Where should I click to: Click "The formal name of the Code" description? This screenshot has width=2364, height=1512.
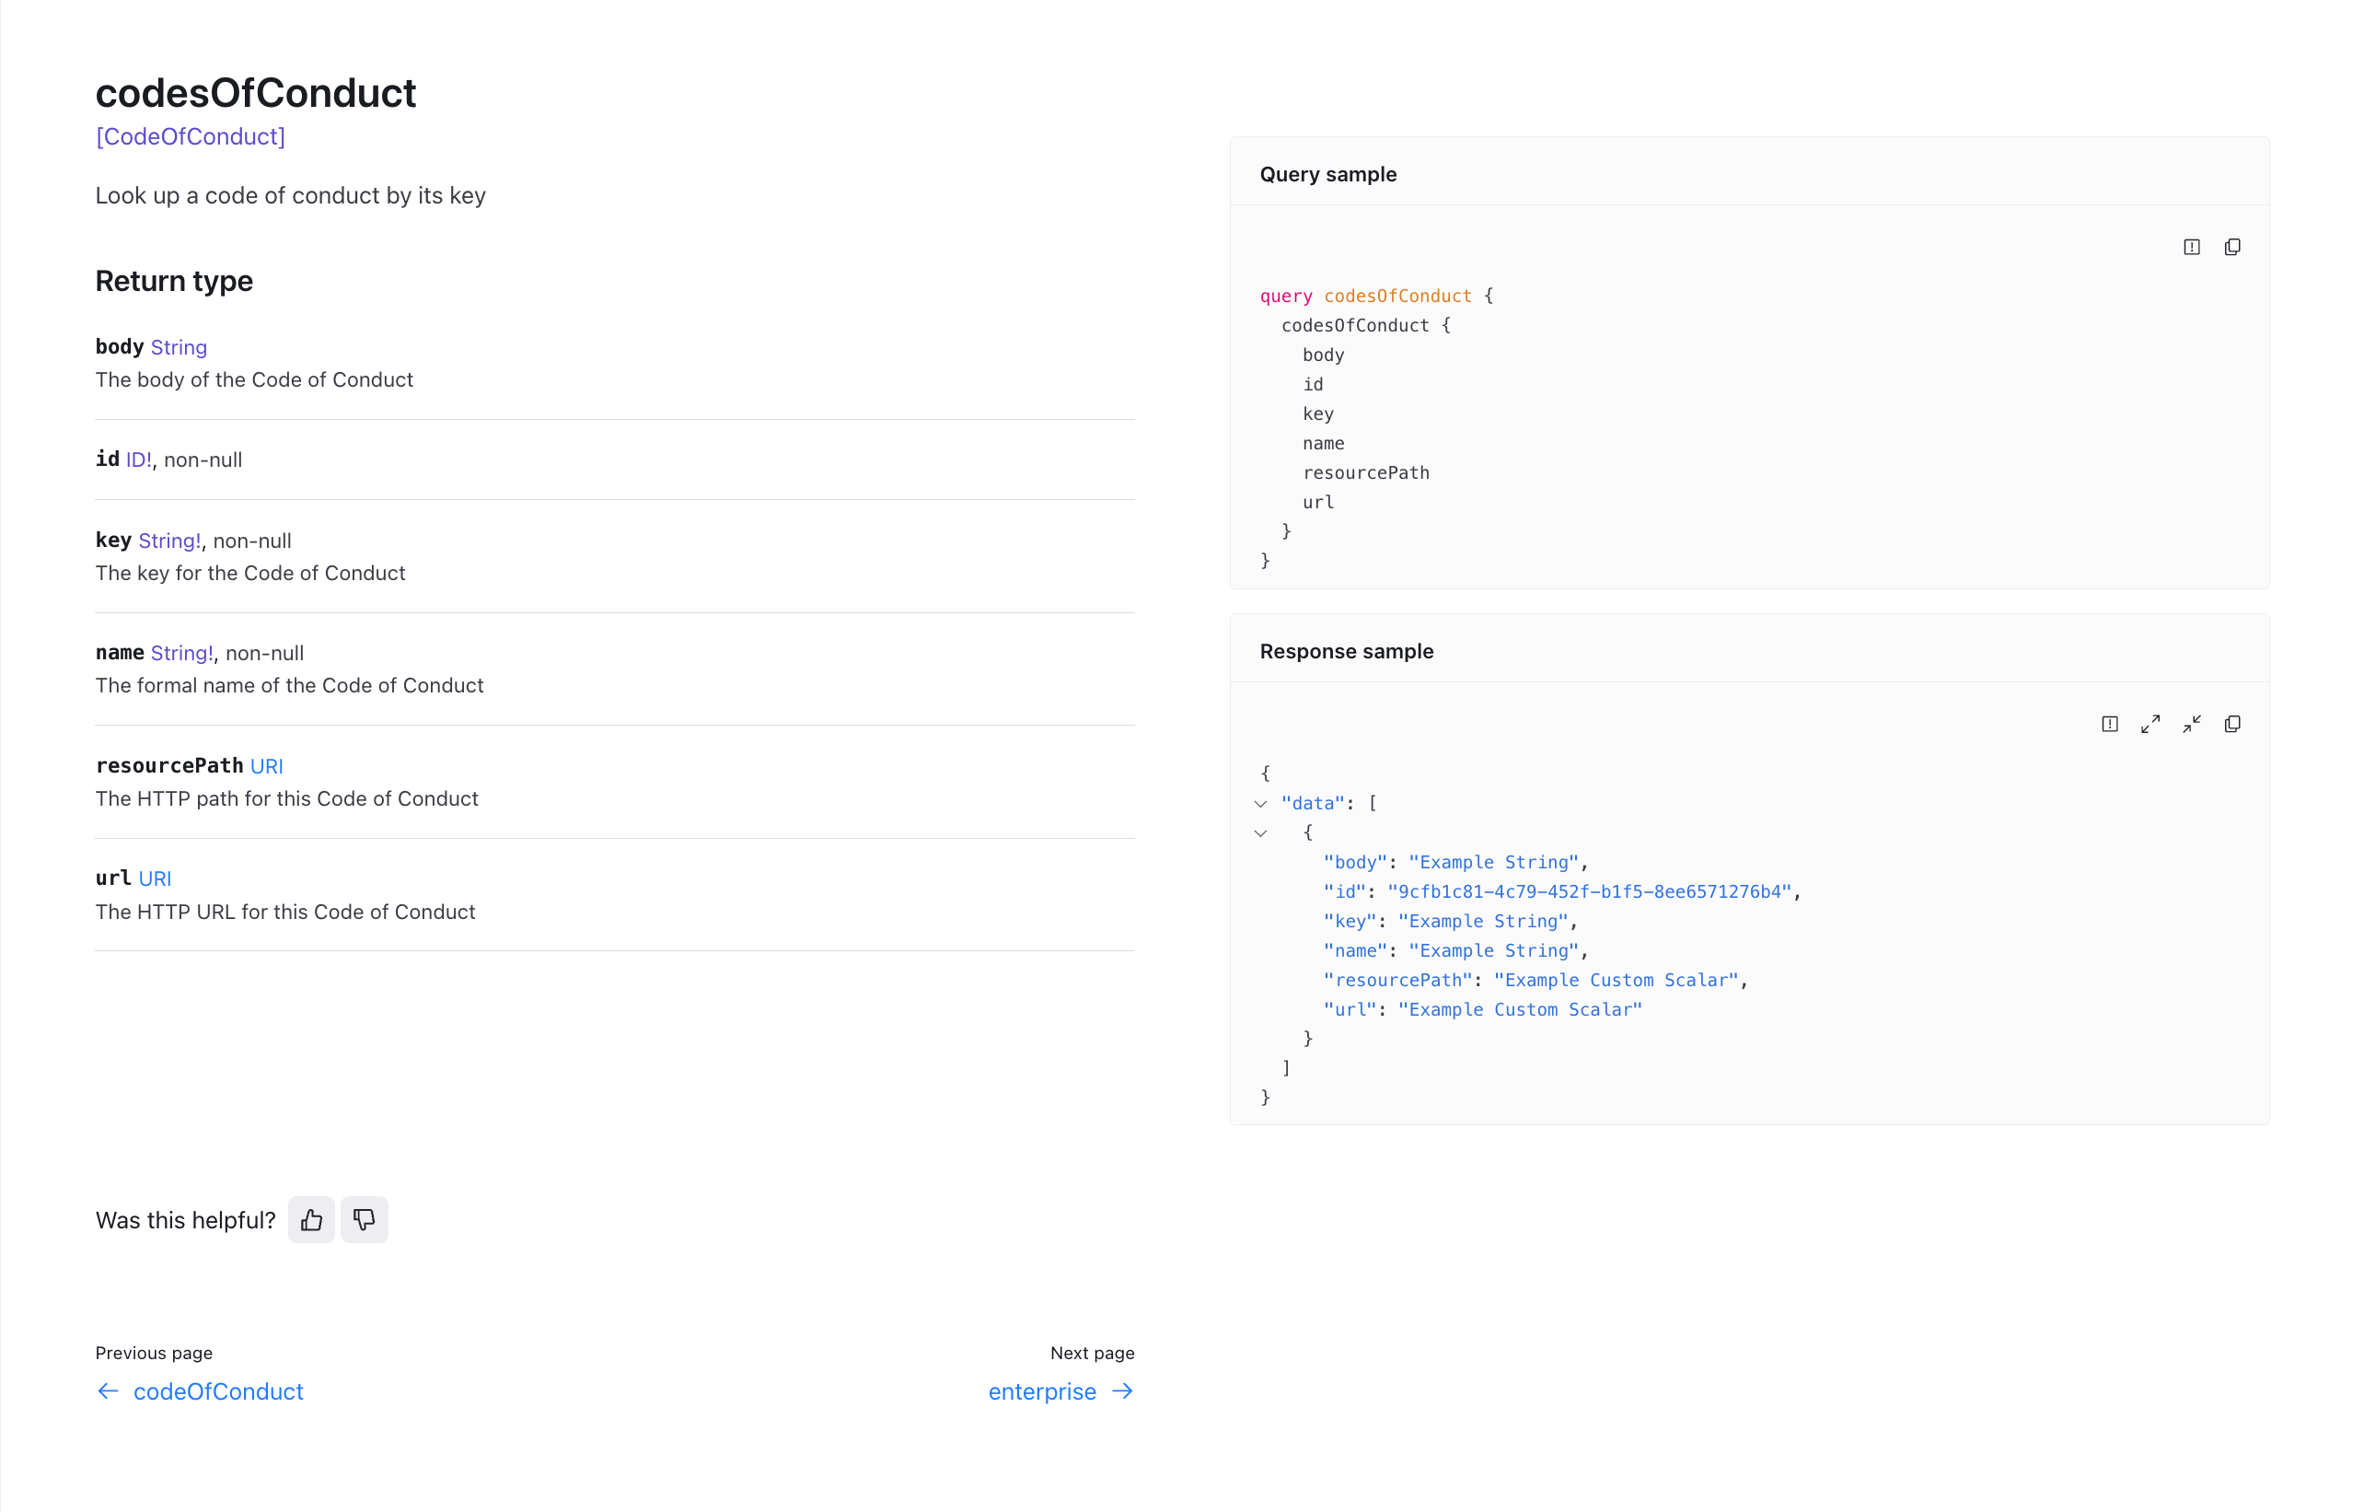click(290, 685)
